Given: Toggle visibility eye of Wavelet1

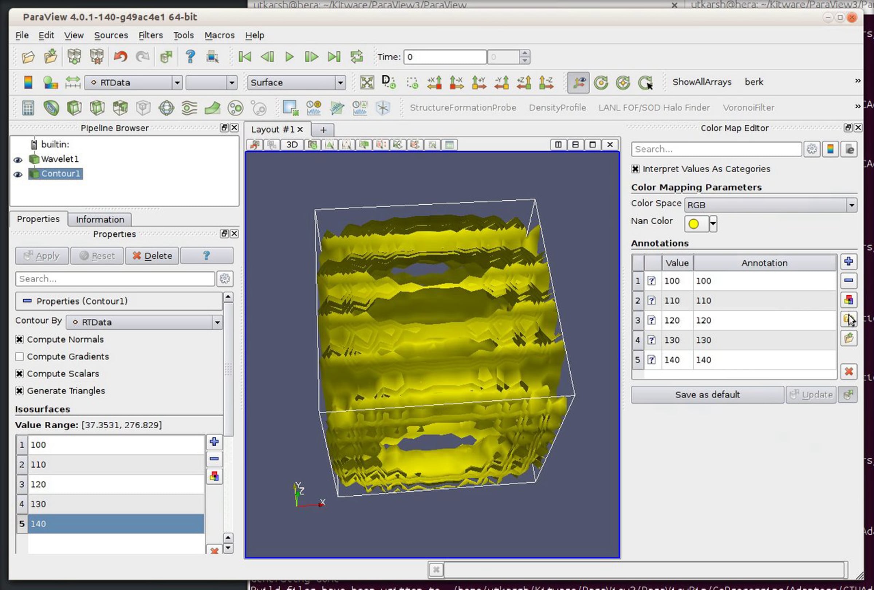Looking at the screenshot, I should coord(18,160).
